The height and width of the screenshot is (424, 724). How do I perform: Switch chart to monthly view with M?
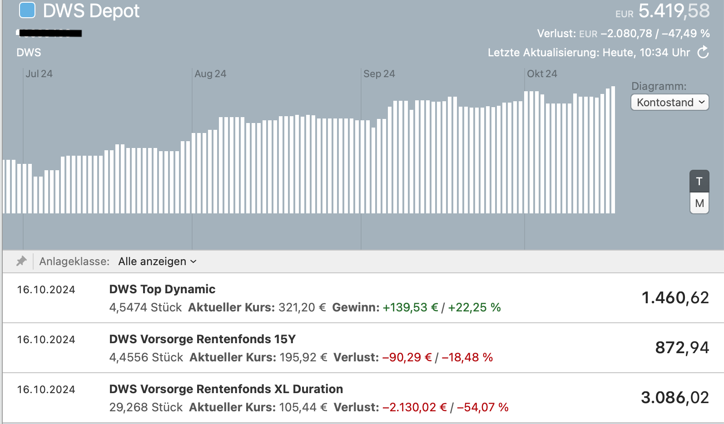[699, 203]
